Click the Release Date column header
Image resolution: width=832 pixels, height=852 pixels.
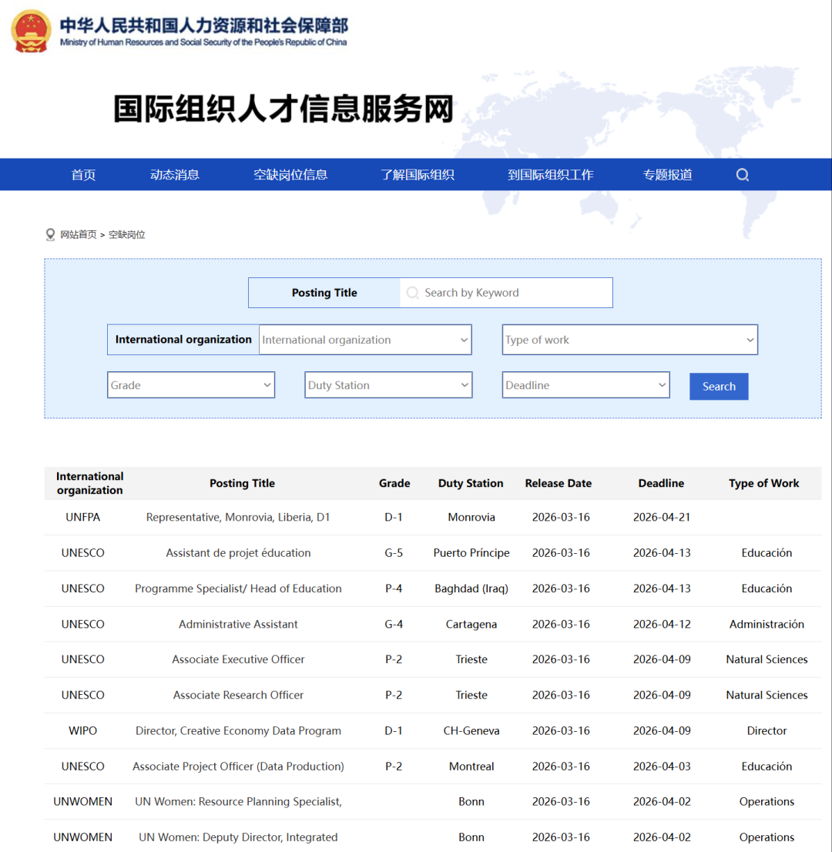[558, 483]
